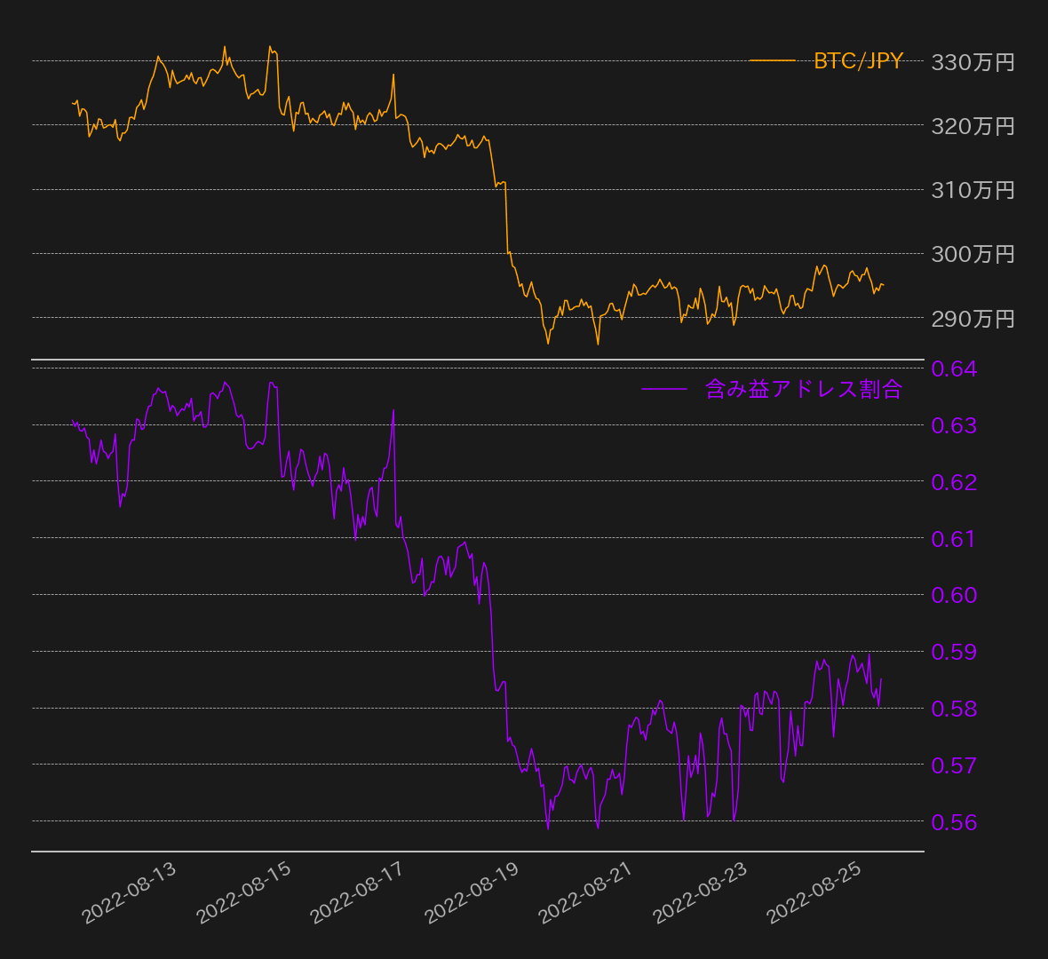Select the 2022-08-19 date label
The image size is (1048, 959).
point(472,893)
